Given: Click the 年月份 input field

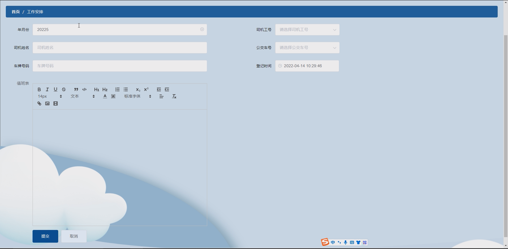Looking at the screenshot, I should click(120, 30).
